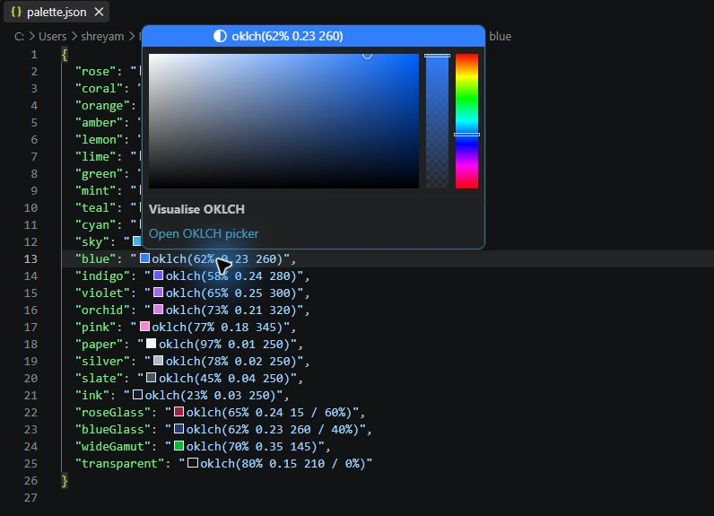Click the shreyam breadcrumb segment
Viewport: 714px width, 516px height.
[x=102, y=36]
